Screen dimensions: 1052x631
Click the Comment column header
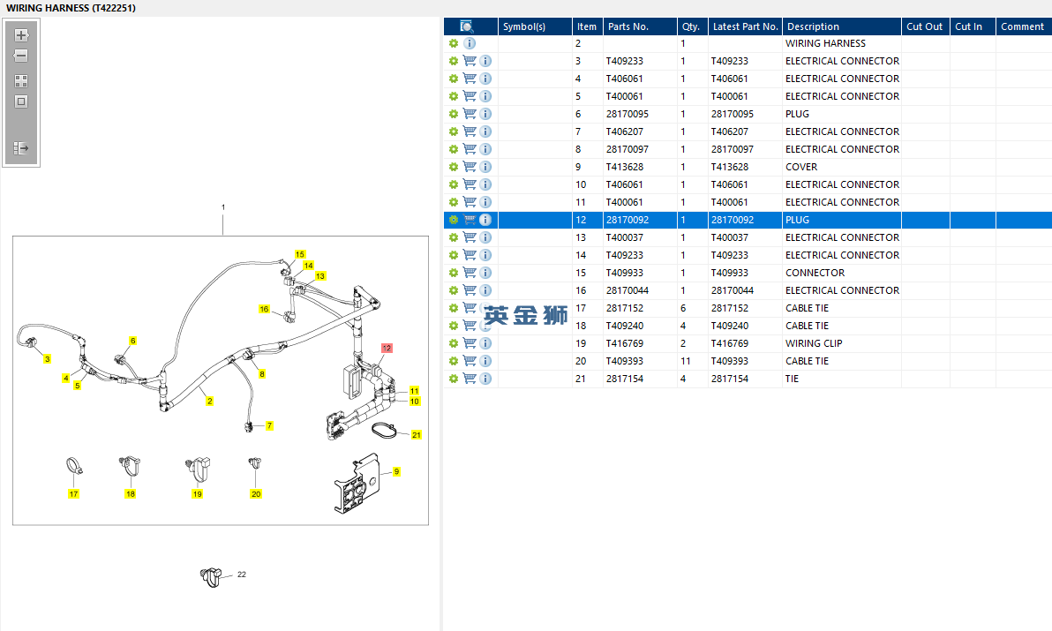(x=1023, y=26)
